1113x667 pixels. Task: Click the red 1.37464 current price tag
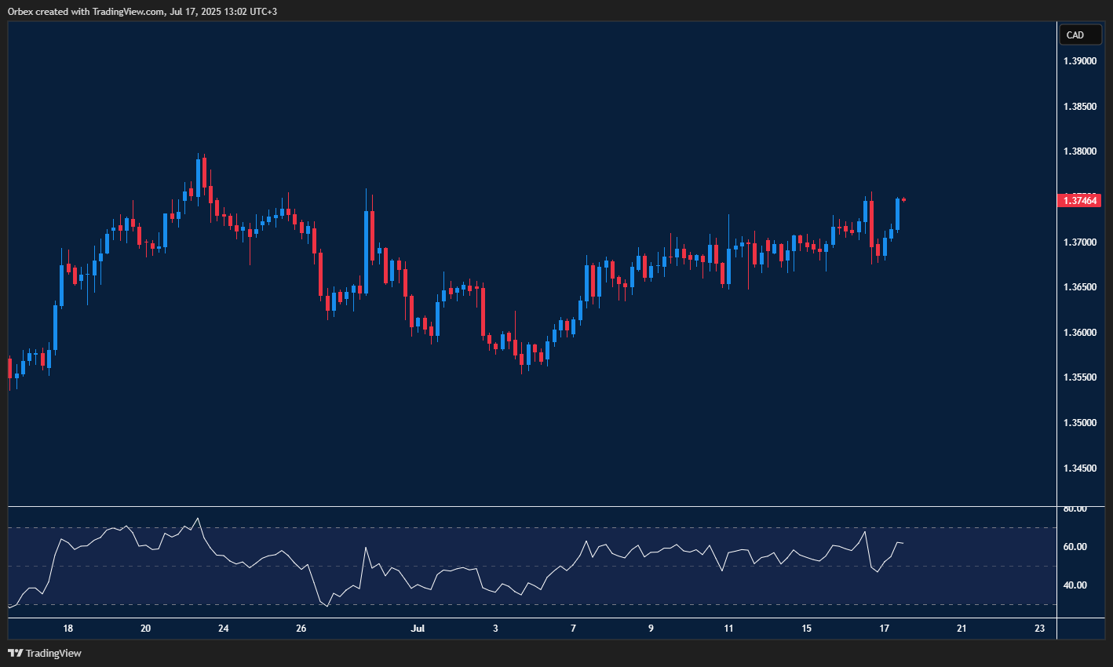point(1080,201)
